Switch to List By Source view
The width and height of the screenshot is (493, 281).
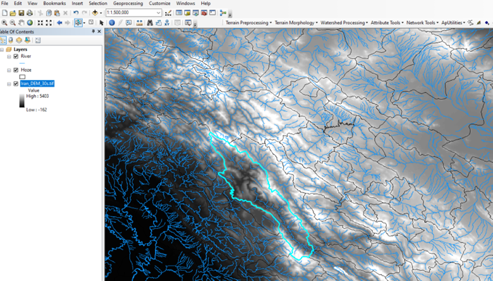click(x=11, y=40)
